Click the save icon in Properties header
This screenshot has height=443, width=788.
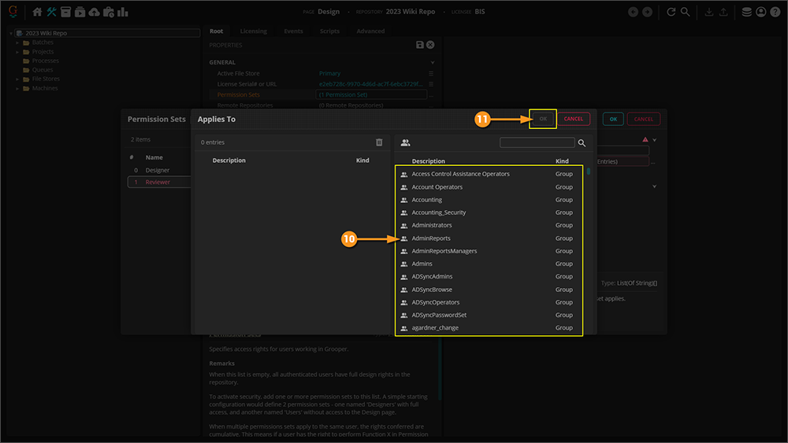pos(420,46)
